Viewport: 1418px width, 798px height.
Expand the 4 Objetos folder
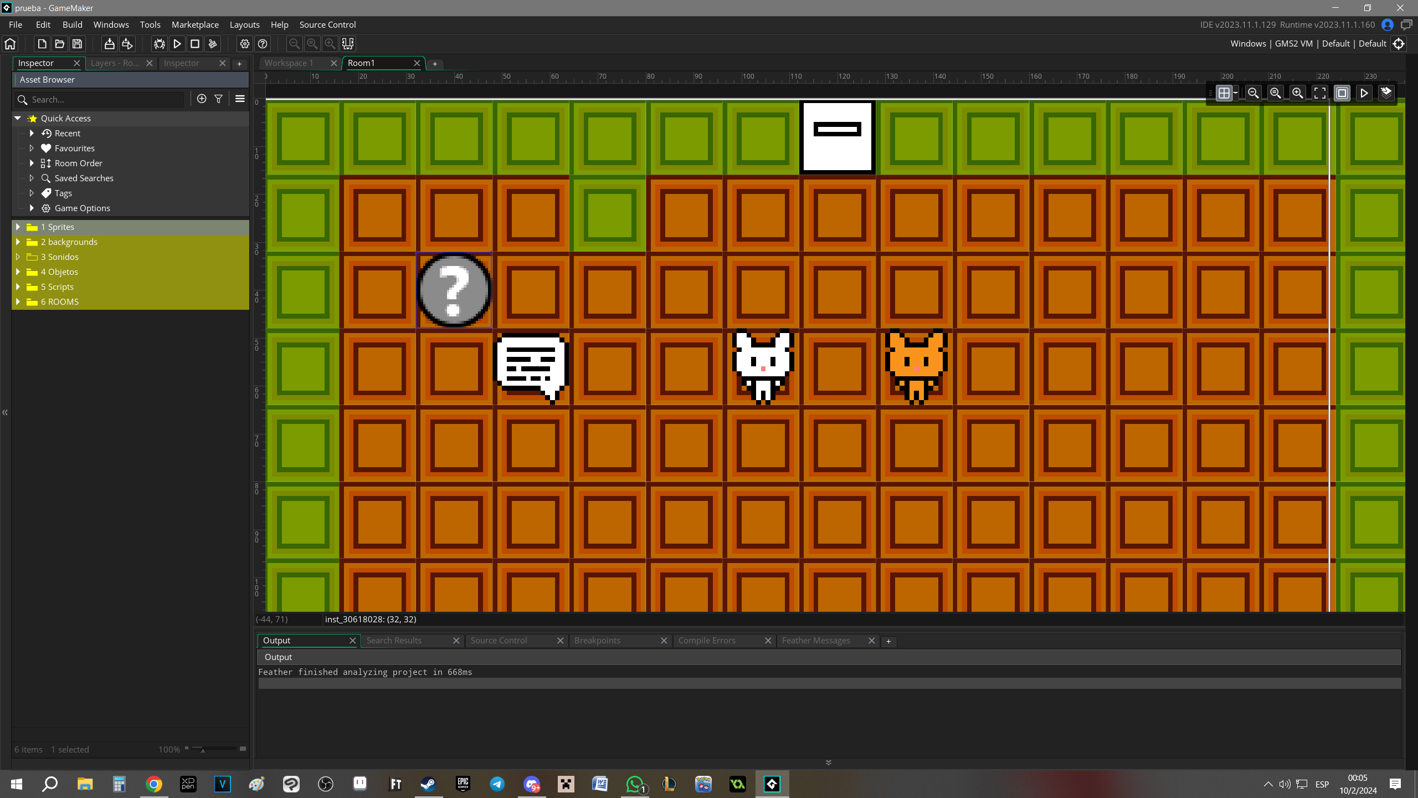(x=18, y=272)
